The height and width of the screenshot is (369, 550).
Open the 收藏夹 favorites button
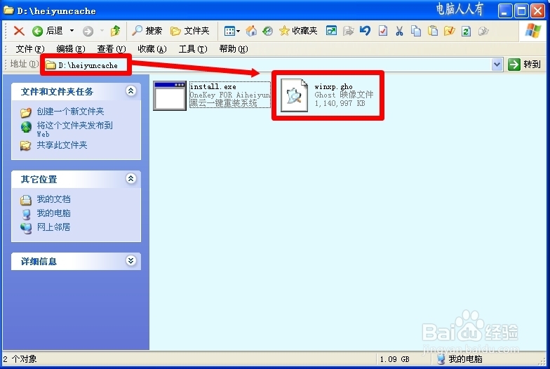[298, 31]
